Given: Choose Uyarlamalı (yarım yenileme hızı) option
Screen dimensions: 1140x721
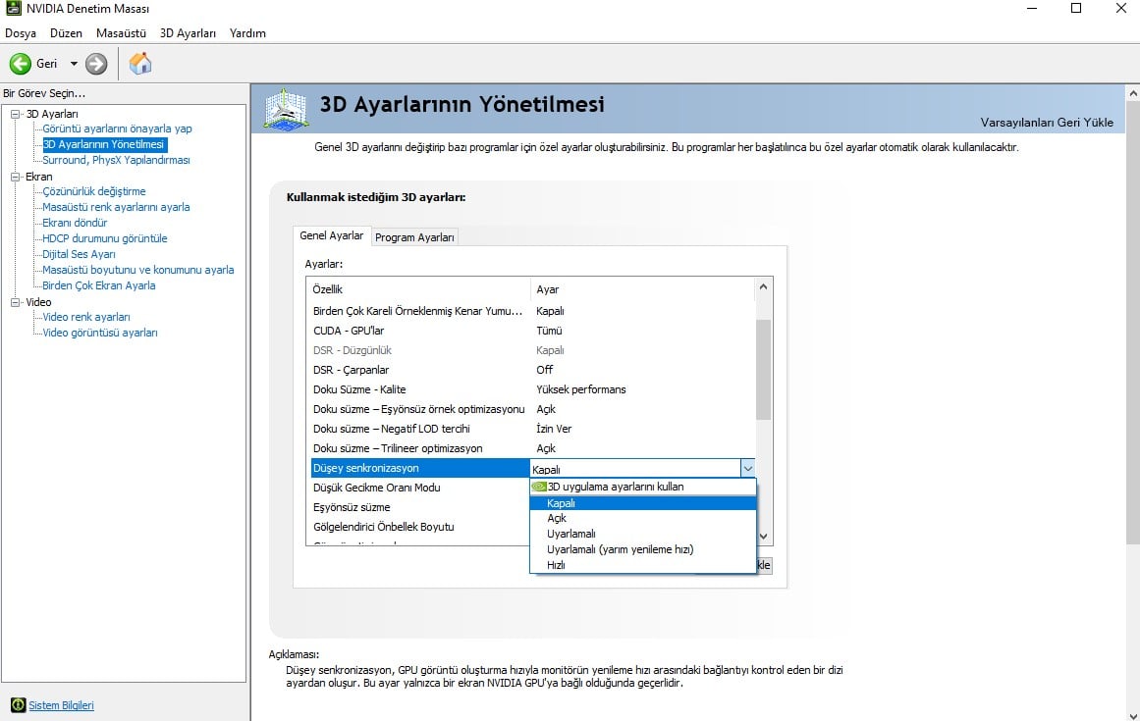Looking at the screenshot, I should [643, 549].
